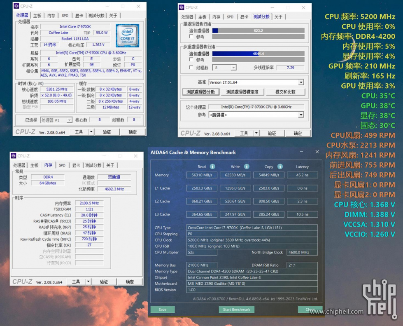Open the SPD tab in the processor window
The width and height of the screenshot is (403, 326).
point(65,16)
